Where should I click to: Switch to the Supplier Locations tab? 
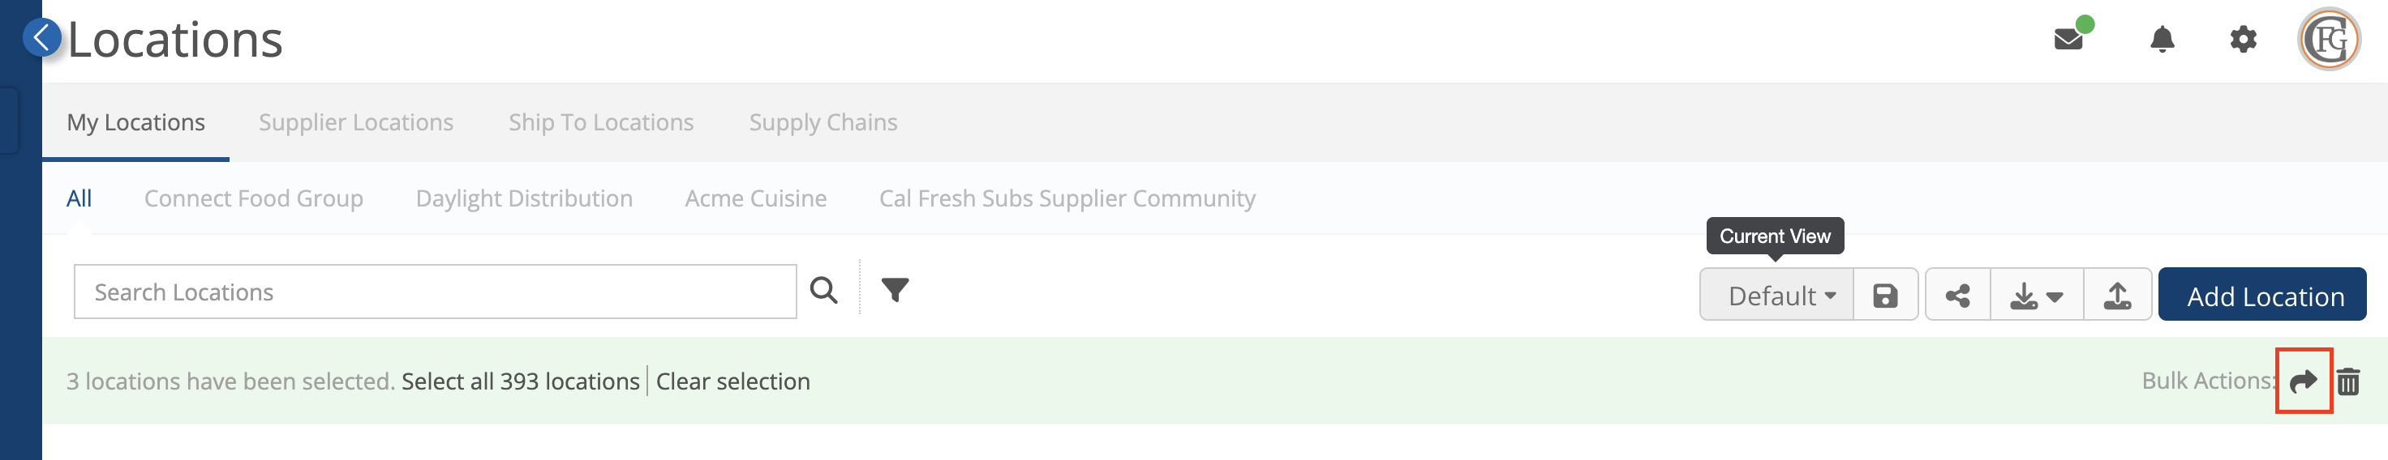[x=356, y=122]
